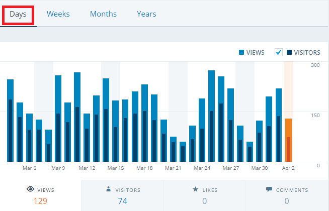The image size is (329, 211).
Task: Click the Visitors legend dark blue swatch
Action: (x=289, y=52)
